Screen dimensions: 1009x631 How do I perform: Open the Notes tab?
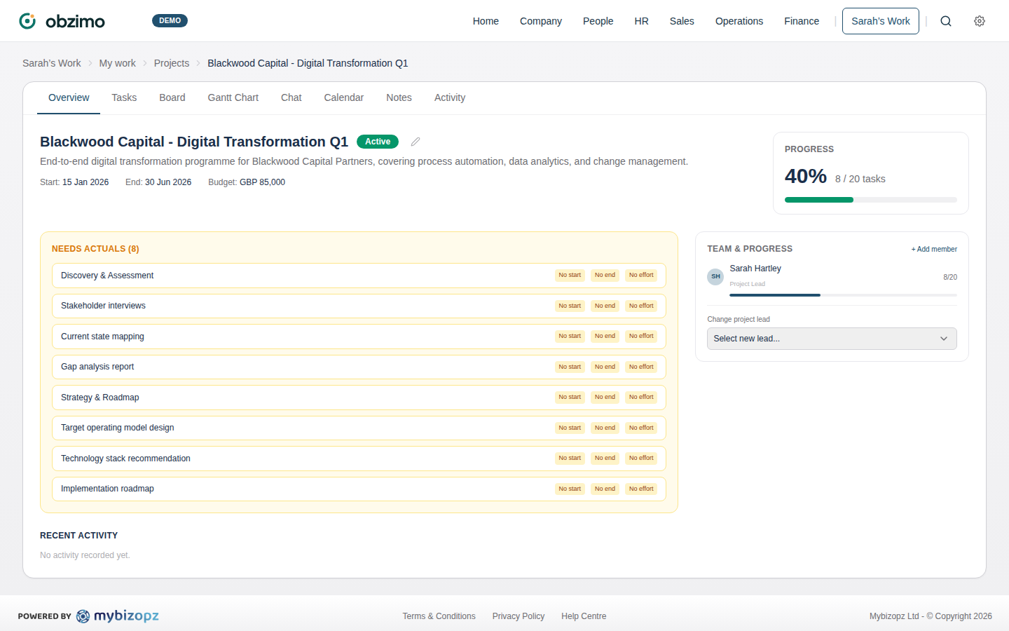point(399,98)
